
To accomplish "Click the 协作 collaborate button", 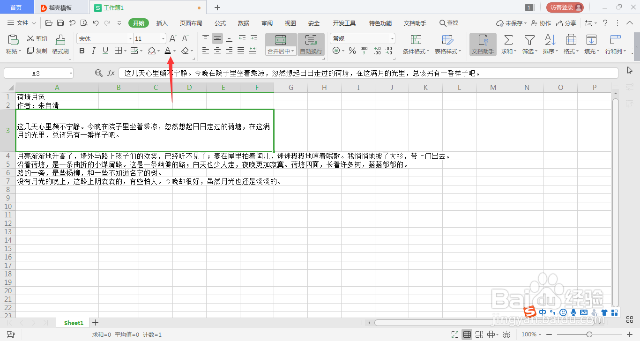I will (541, 23).
